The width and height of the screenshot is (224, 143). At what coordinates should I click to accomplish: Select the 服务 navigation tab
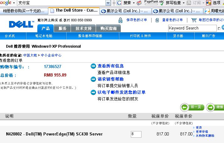click(x=62, y=28)
